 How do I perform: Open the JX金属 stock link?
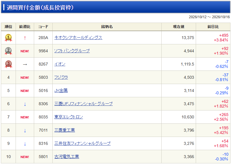(x=61, y=90)
